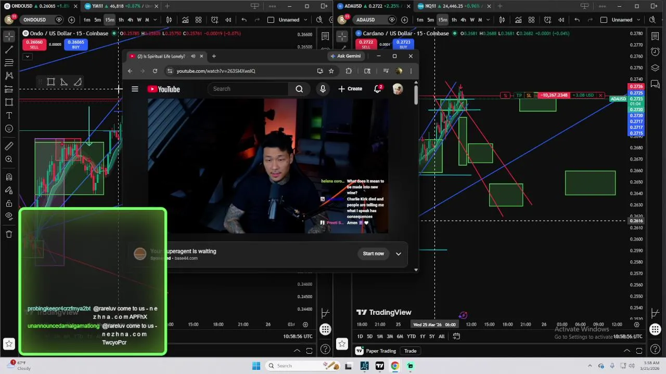Click Start now on the sponsored ad
This screenshot has height=374, width=666.
(374, 253)
